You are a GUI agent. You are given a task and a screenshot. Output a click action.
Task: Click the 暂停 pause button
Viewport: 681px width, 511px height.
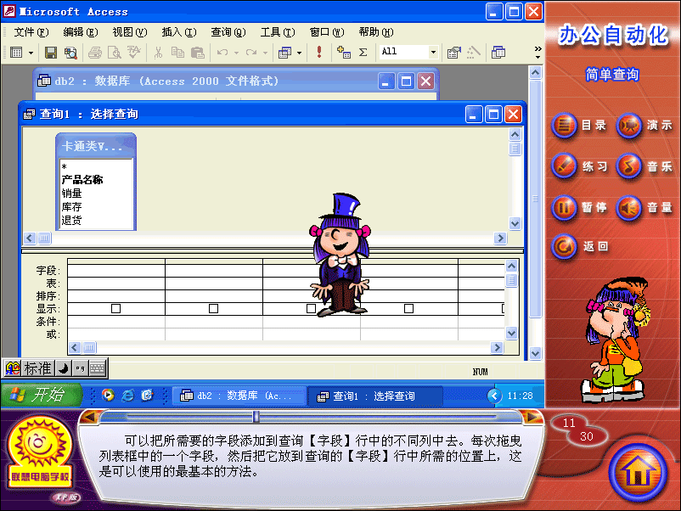click(579, 207)
